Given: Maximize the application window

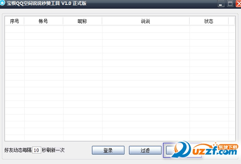Looking at the screenshot, I should pyautogui.click(x=230, y=4).
